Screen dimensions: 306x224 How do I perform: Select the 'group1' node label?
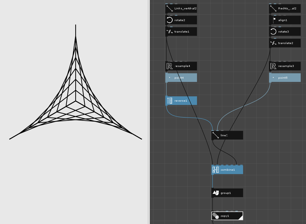[x=226, y=193]
